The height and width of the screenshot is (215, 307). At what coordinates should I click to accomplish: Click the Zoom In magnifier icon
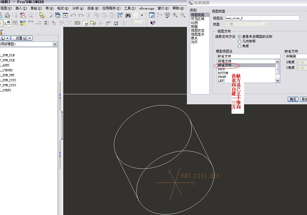tap(175, 15)
